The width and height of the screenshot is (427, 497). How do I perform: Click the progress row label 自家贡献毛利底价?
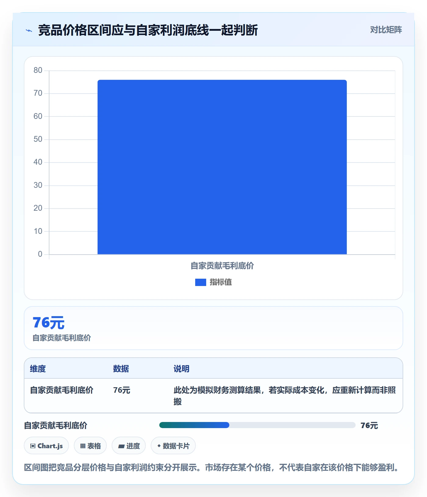(56, 425)
